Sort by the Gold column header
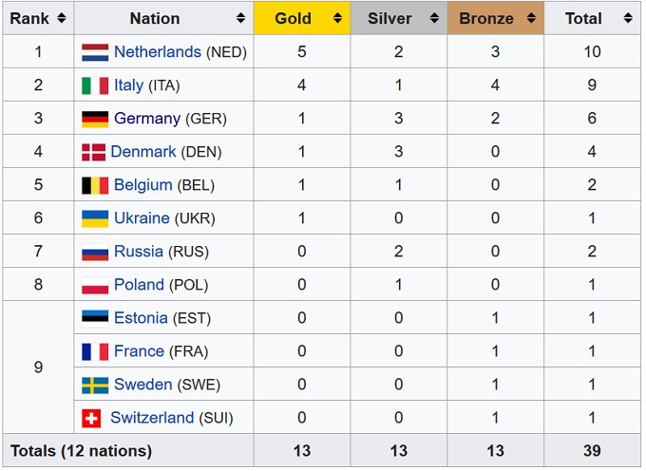The image size is (646, 471). point(293,18)
